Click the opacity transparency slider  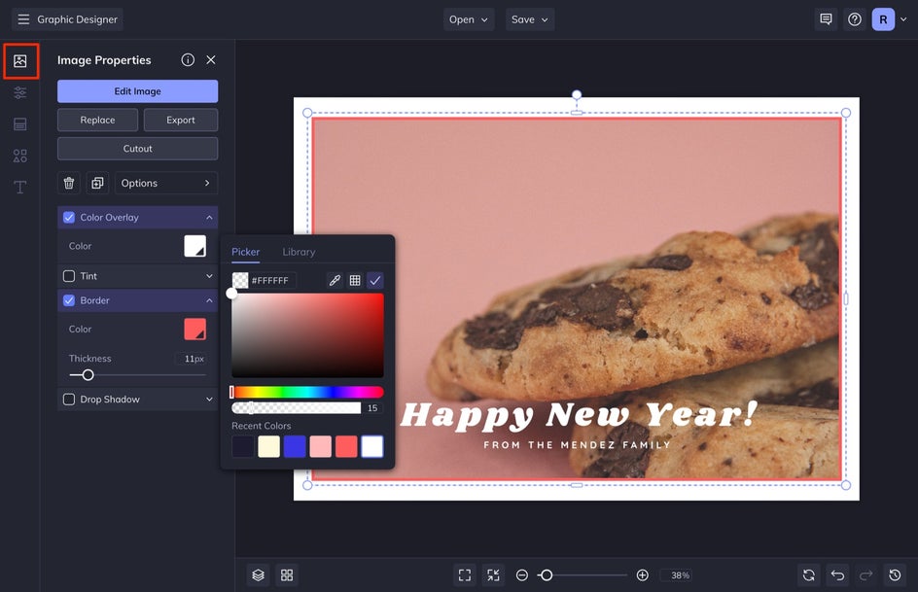click(297, 407)
